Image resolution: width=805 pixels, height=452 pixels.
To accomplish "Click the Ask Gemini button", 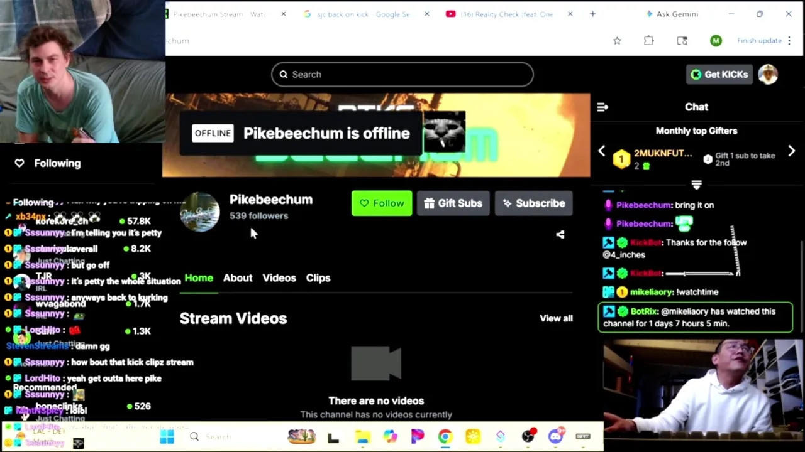I will 671,14.
